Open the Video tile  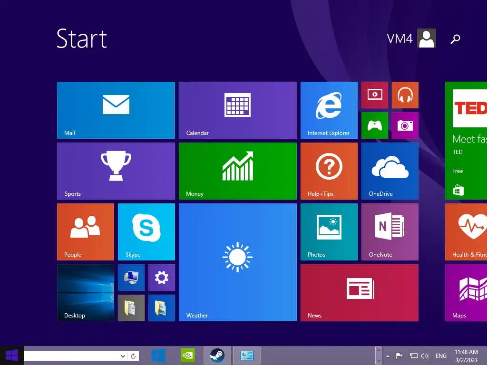coord(375,95)
